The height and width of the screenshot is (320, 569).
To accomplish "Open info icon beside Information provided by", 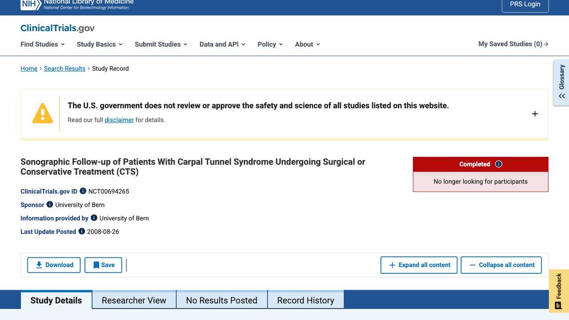I will coord(94,218).
